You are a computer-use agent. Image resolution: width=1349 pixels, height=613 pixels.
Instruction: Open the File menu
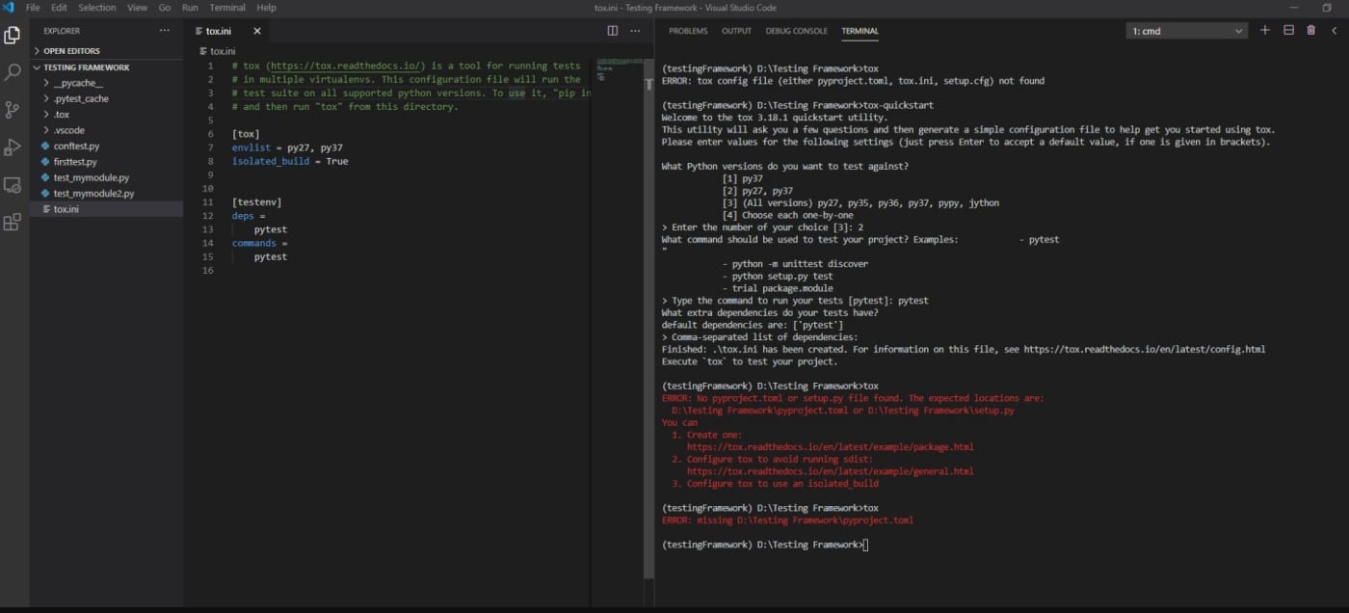34,7
